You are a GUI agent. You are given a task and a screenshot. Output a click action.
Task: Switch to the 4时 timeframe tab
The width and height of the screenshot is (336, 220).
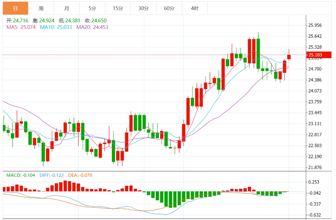tap(195, 8)
